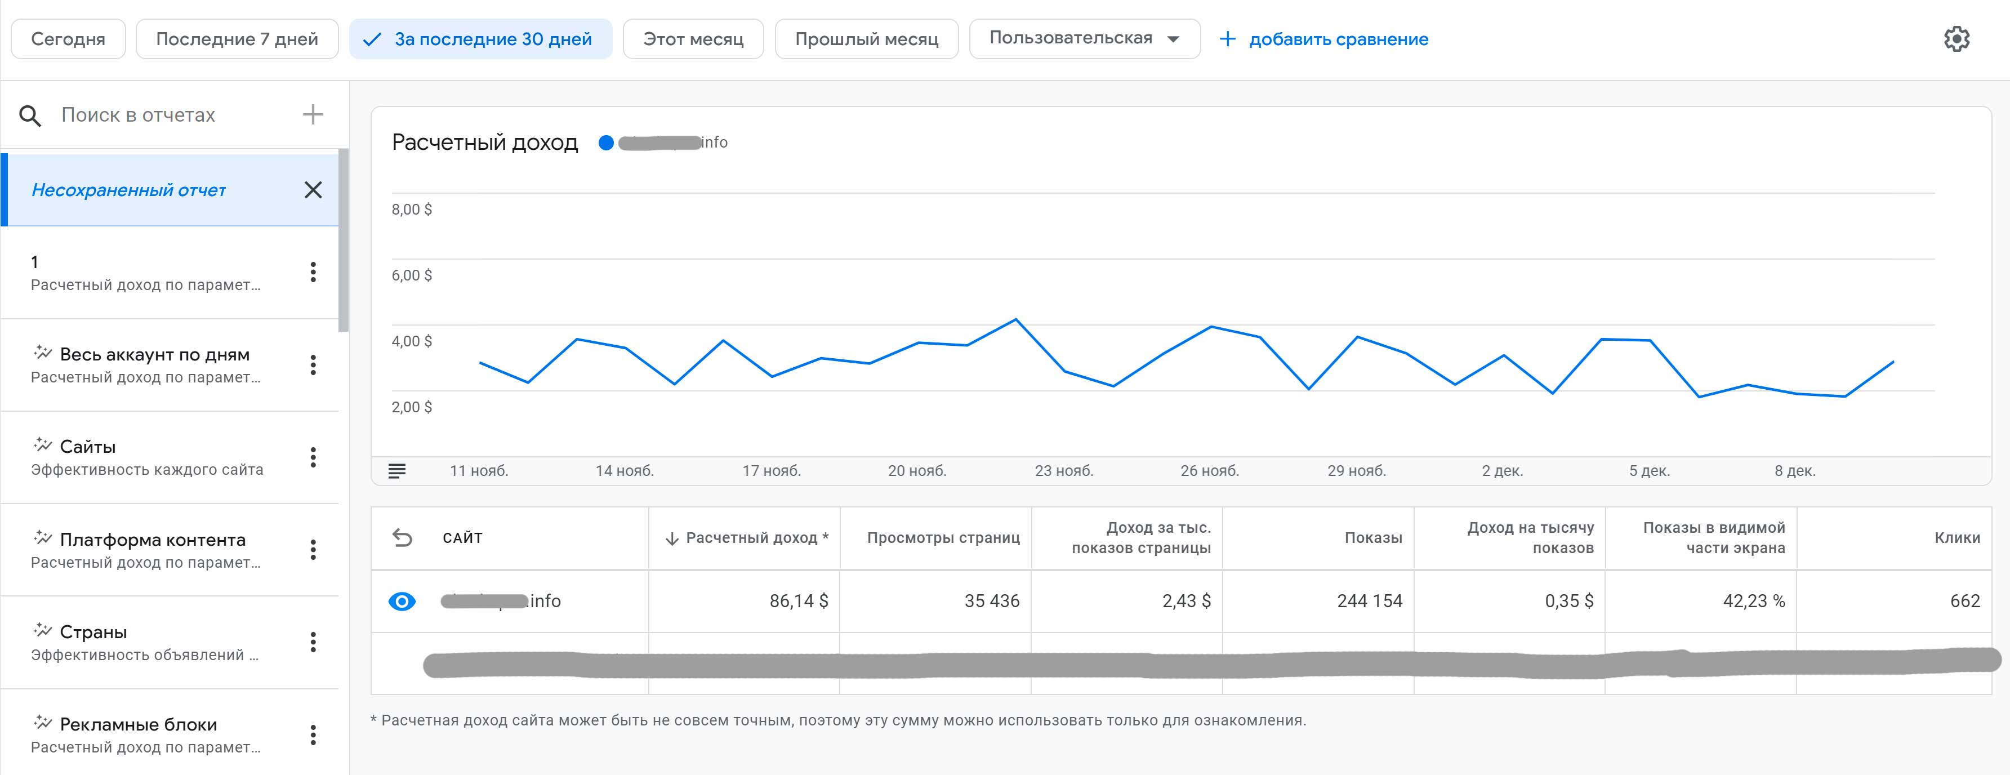
Task: Click the chart legend lines icon below the graph
Action: coord(397,471)
